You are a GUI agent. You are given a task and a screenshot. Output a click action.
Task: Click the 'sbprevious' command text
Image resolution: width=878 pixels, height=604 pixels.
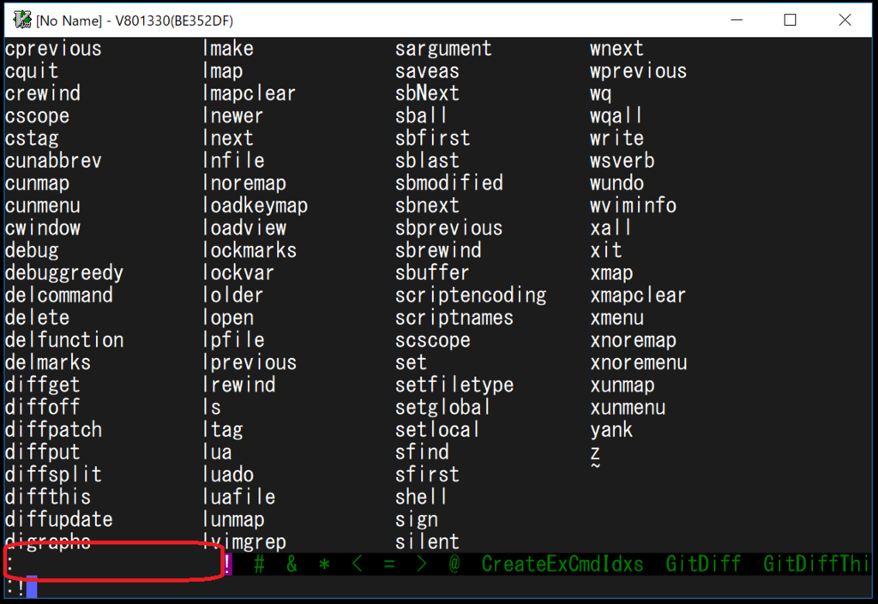449,228
